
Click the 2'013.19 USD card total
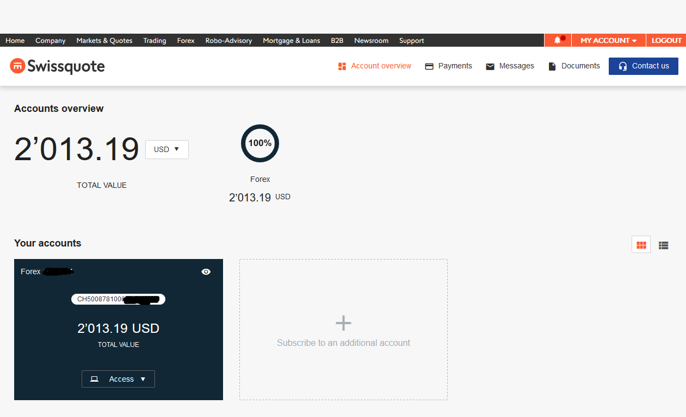coord(118,328)
